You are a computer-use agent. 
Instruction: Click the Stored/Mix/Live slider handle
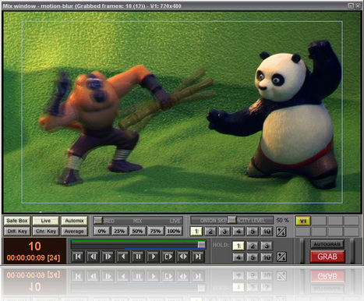98,220
